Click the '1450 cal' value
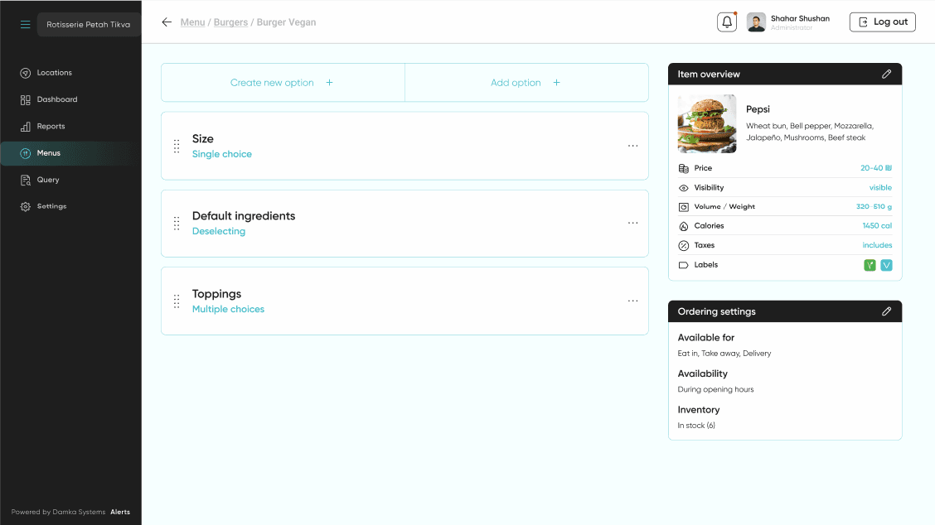Viewport: 935px width, 525px height. [877, 226]
